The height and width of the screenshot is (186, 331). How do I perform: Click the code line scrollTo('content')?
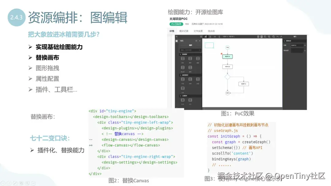click(232, 153)
